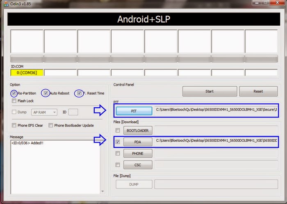Click the Android+SLP banner
Viewport: 287px width, 204px height.
point(143,19)
